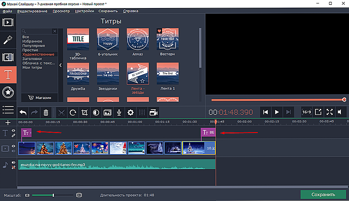
Task: Record audio with microphone icon
Action: point(119,113)
